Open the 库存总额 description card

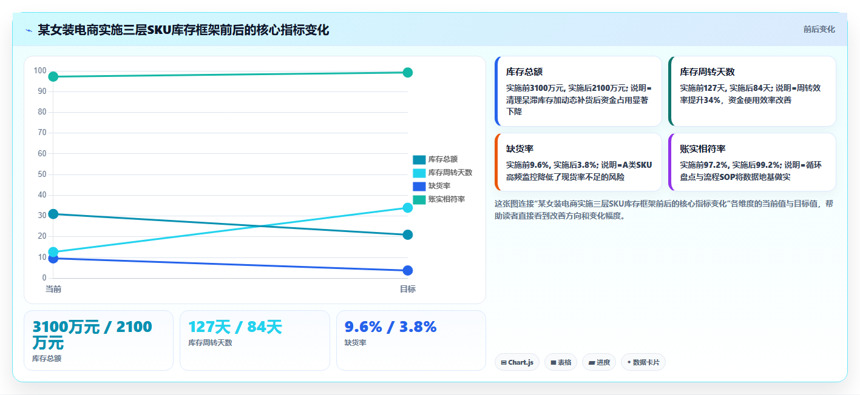click(x=578, y=91)
